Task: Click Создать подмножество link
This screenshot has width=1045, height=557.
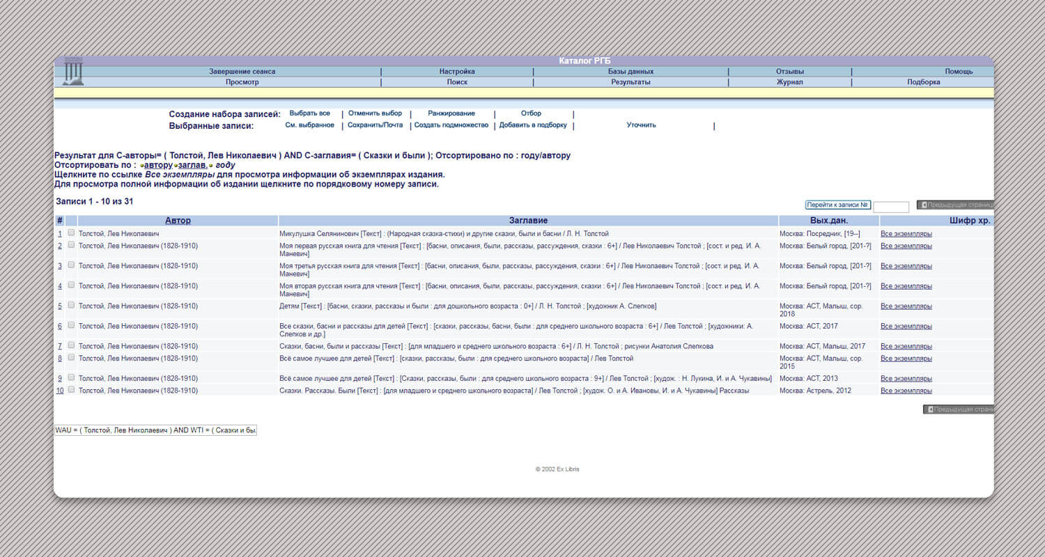Action: point(451,125)
